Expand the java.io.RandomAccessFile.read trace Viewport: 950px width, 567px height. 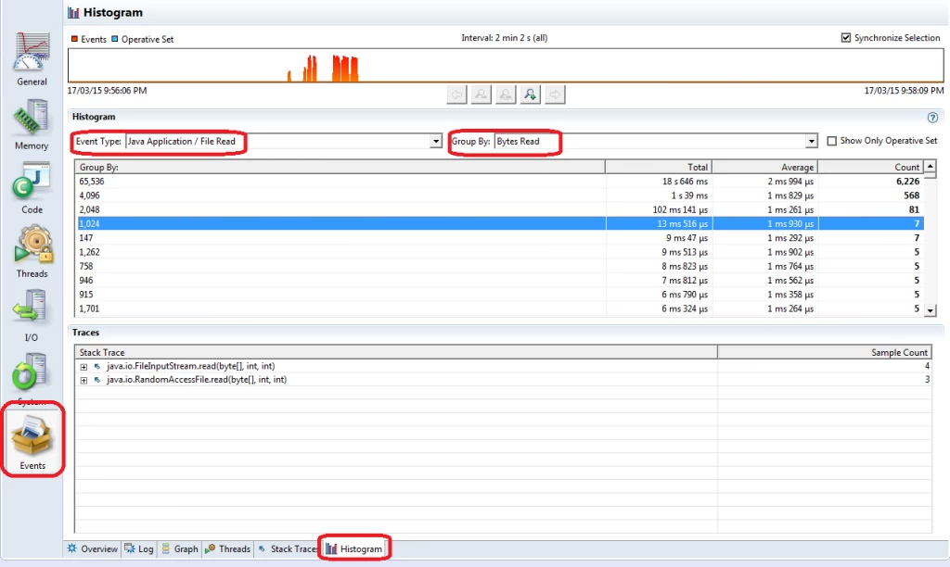pyautogui.click(x=83, y=380)
